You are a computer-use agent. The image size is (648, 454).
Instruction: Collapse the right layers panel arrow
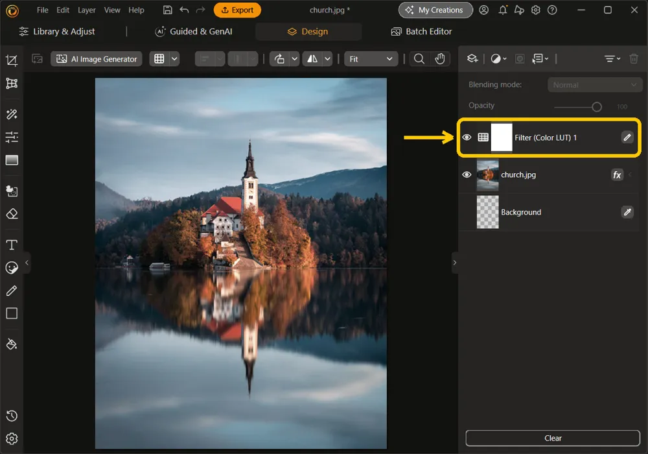455,263
